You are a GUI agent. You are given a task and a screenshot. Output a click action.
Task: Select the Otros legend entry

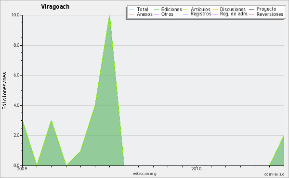tap(167, 14)
